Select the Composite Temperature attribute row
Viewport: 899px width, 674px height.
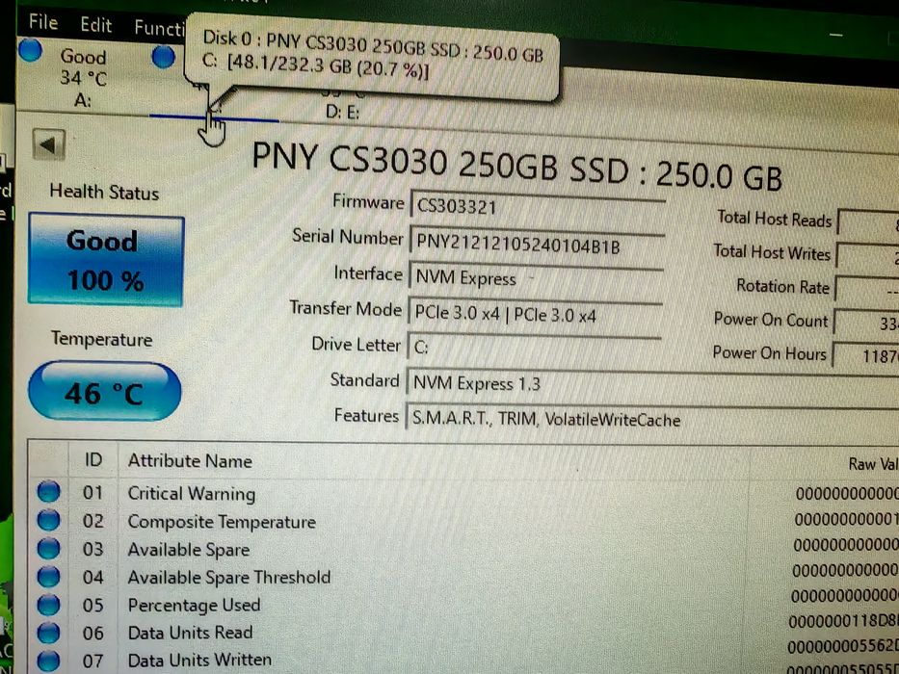464,520
